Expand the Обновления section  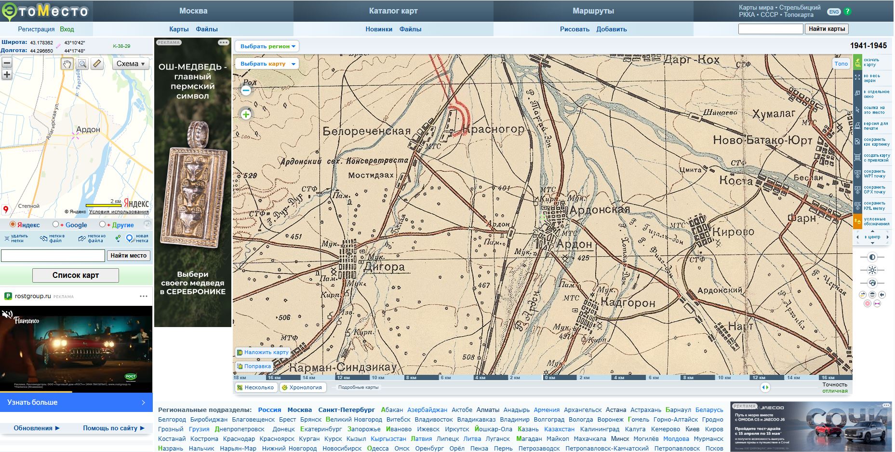(x=37, y=428)
